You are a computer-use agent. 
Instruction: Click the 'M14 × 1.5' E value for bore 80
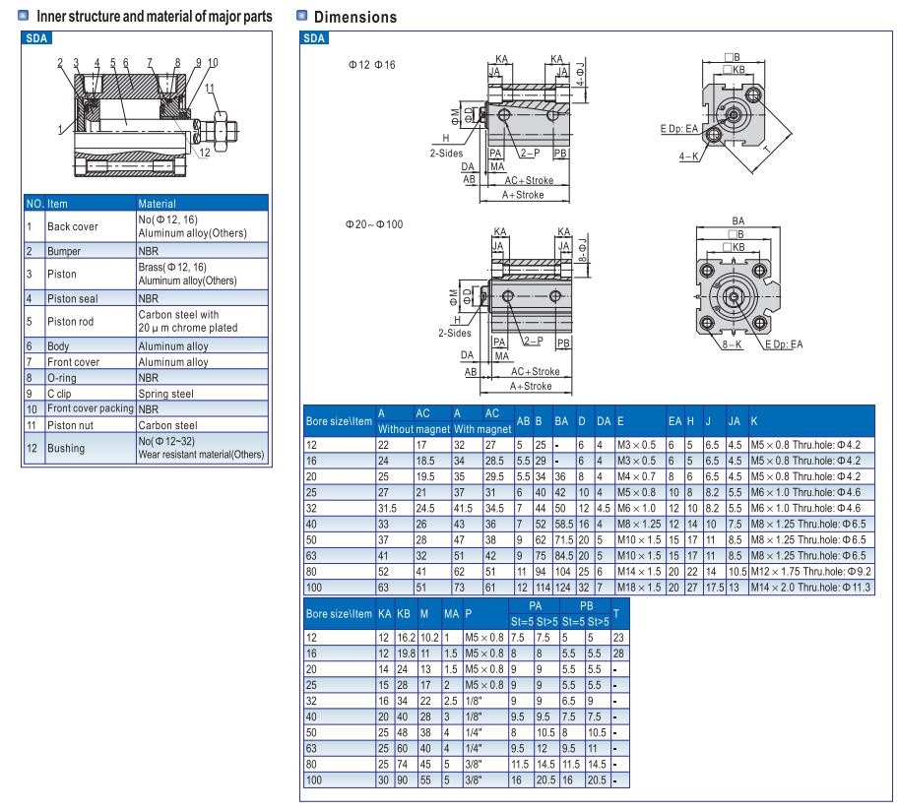[x=640, y=571]
